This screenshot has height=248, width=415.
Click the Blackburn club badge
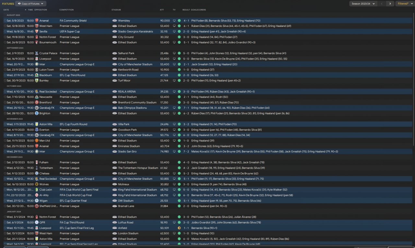click(37, 75)
